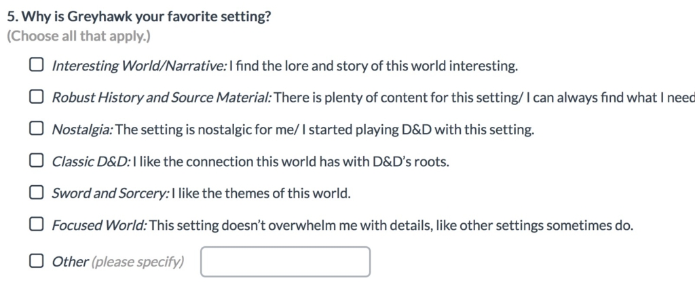The height and width of the screenshot is (293, 695).
Task: Click the '(Choose all that apply.)' hint text
Action: click(79, 37)
